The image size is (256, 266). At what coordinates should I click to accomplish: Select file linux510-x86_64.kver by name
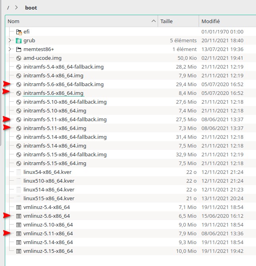click(49, 181)
